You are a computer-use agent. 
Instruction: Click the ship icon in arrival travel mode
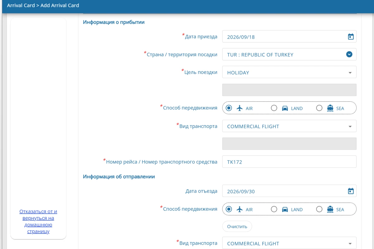click(330, 108)
